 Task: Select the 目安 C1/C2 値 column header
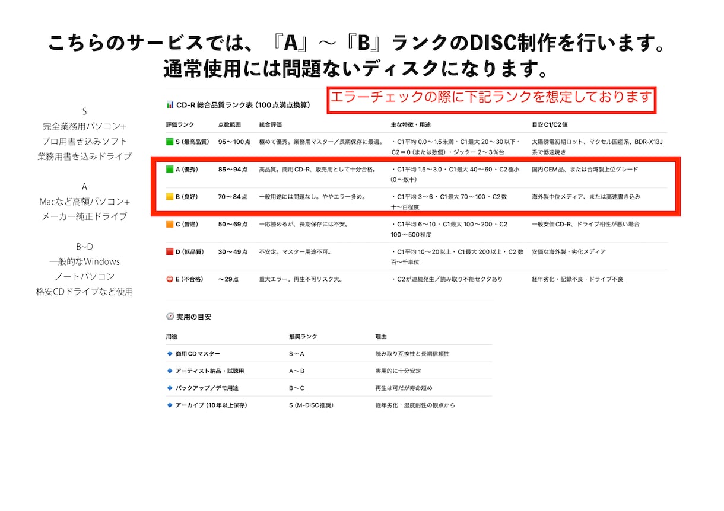pyautogui.click(x=550, y=125)
